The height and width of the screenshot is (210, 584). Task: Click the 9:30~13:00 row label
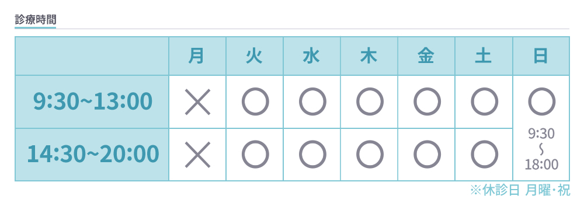click(92, 101)
